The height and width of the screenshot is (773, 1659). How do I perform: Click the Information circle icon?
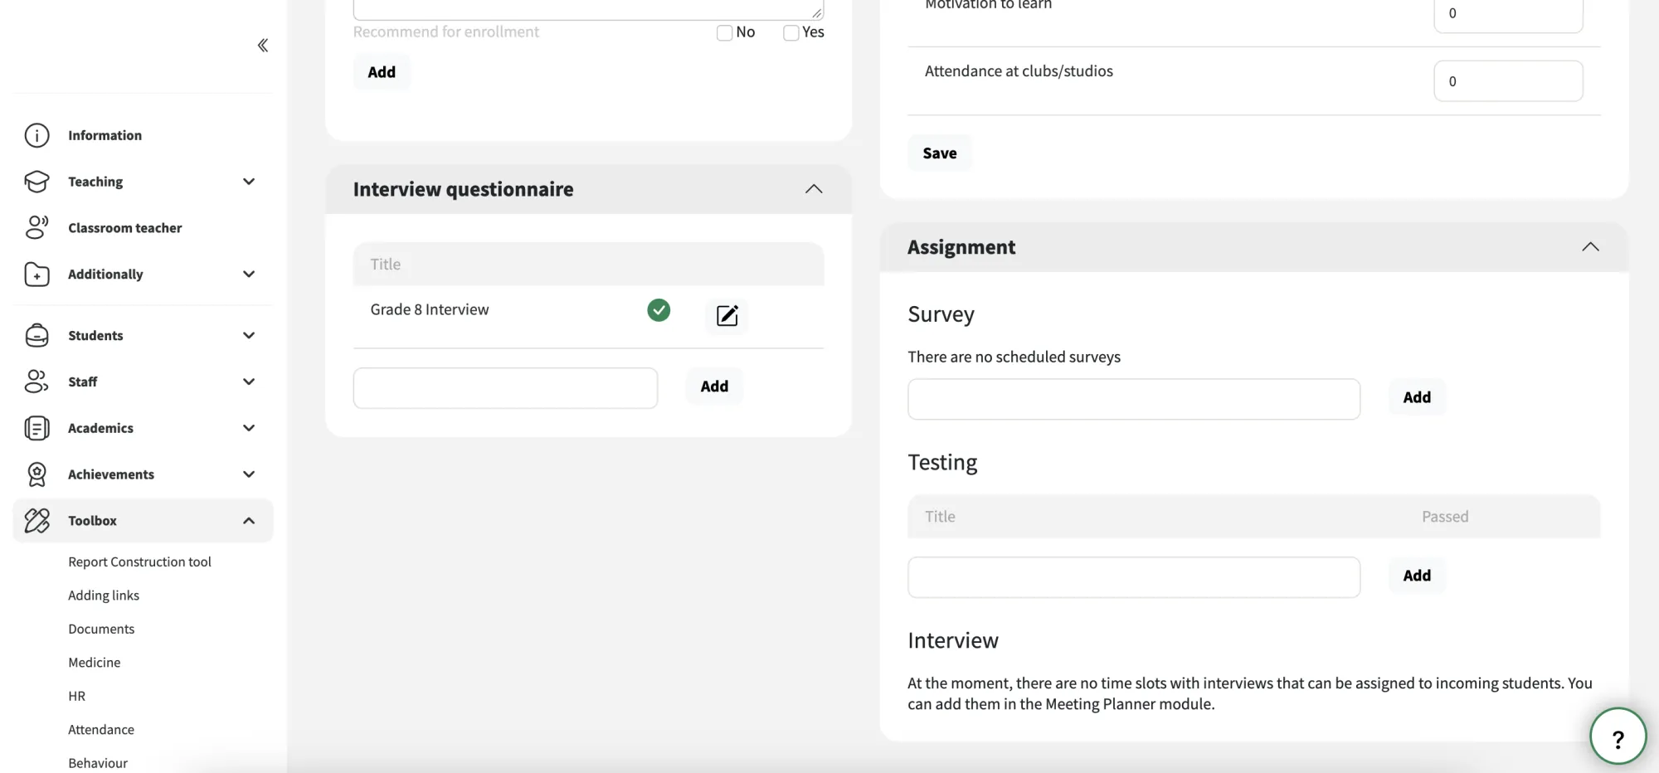[36, 135]
